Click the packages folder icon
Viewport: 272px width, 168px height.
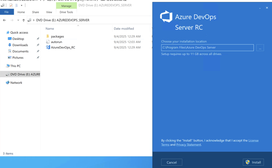[48, 36]
